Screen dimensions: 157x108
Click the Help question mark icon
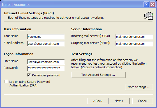pyautogui.click(x=146, y=4)
